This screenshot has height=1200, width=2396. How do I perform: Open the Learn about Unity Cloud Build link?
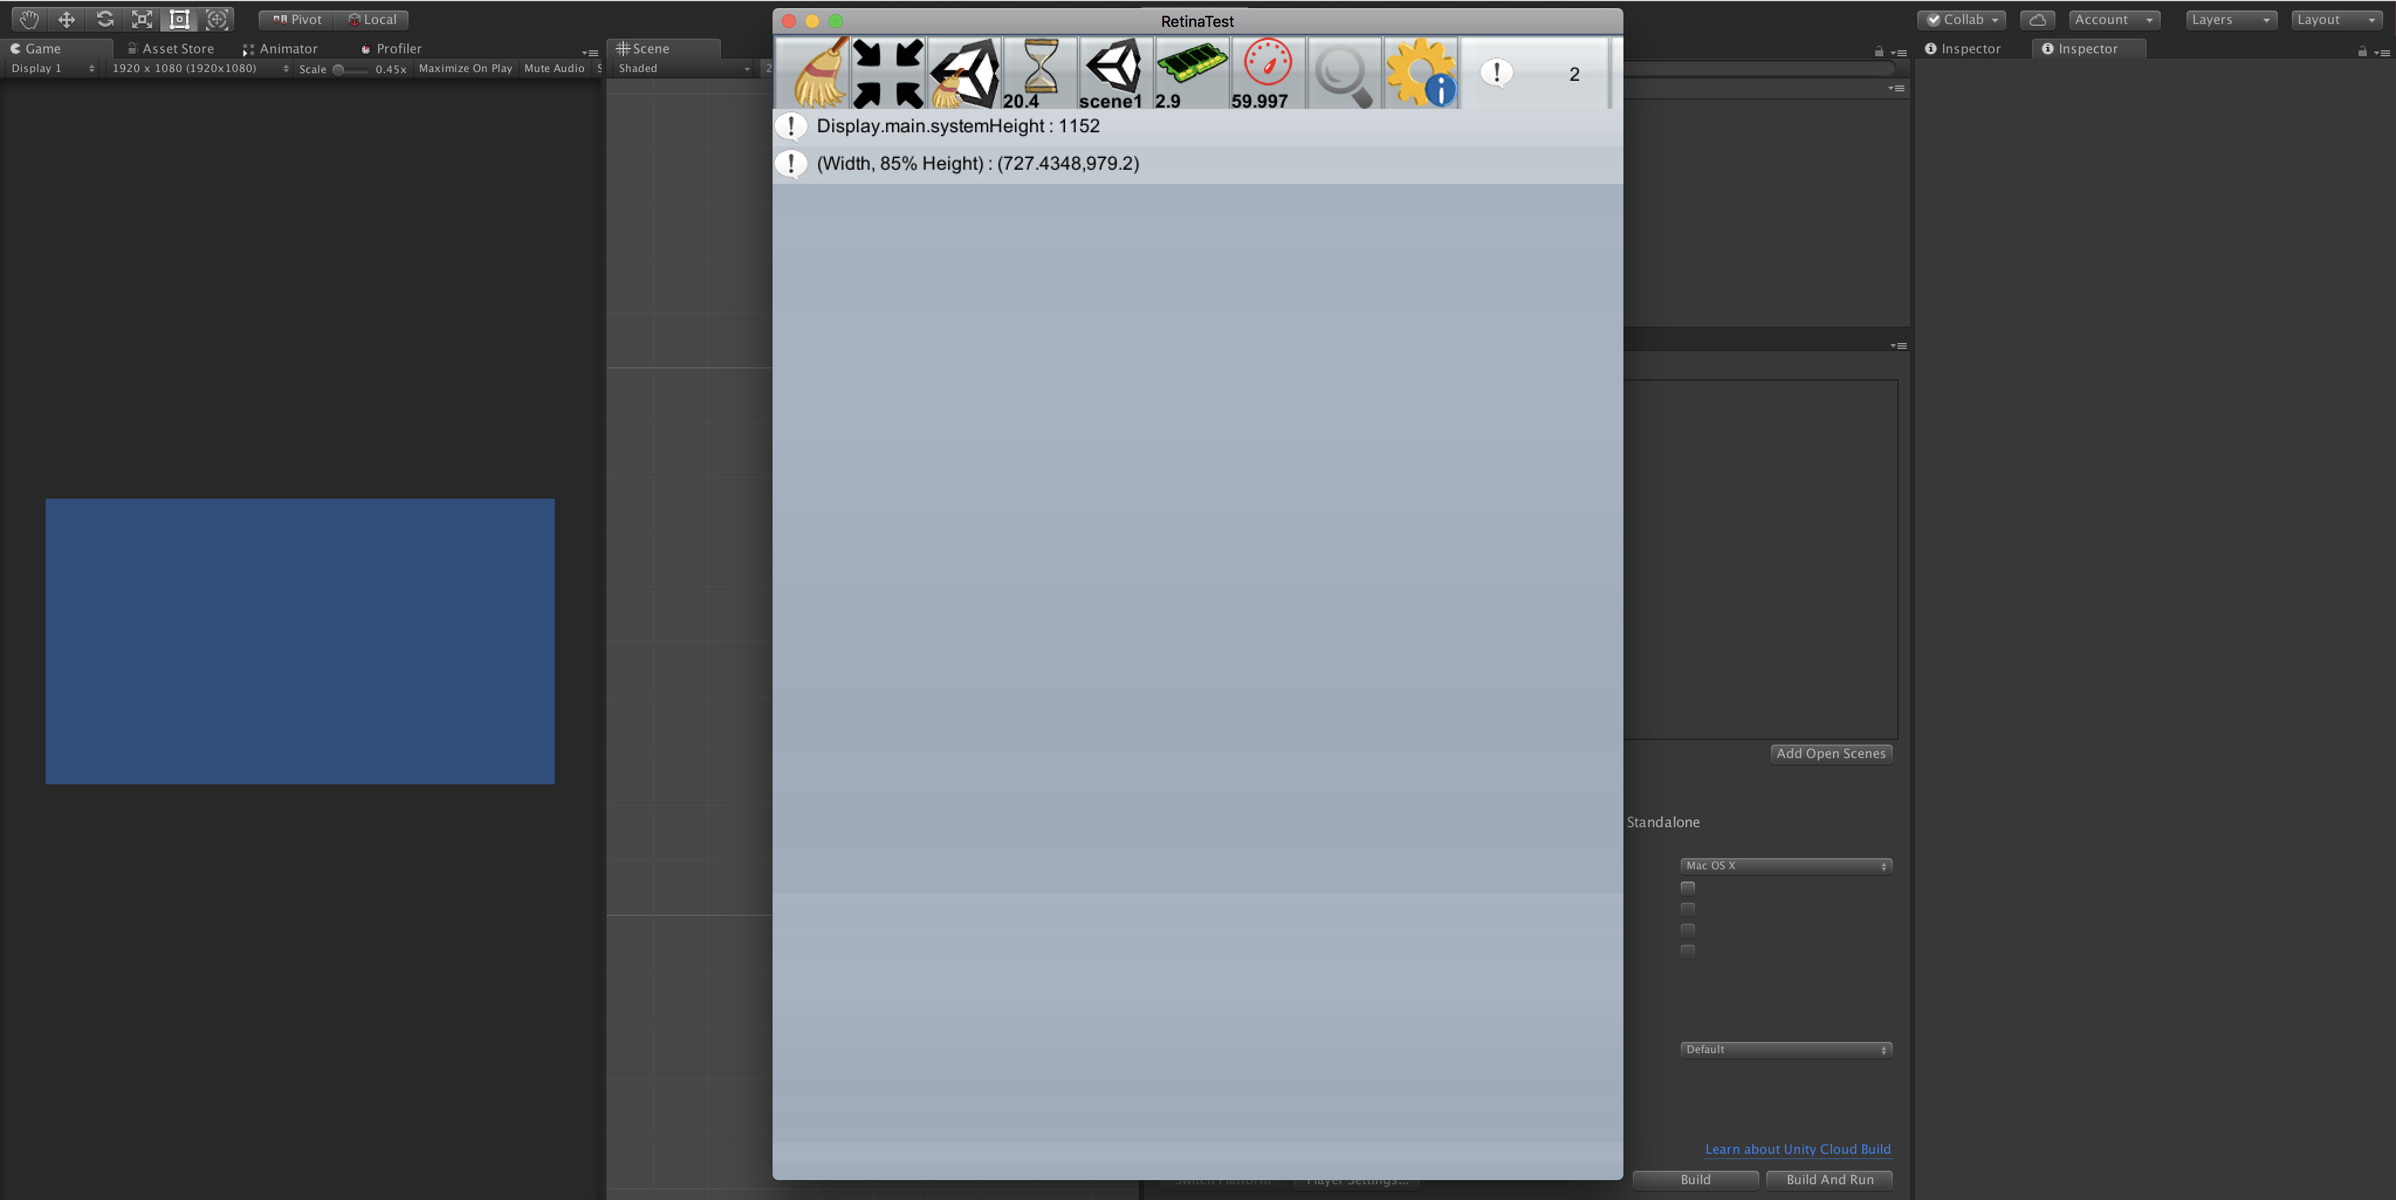point(1797,1149)
